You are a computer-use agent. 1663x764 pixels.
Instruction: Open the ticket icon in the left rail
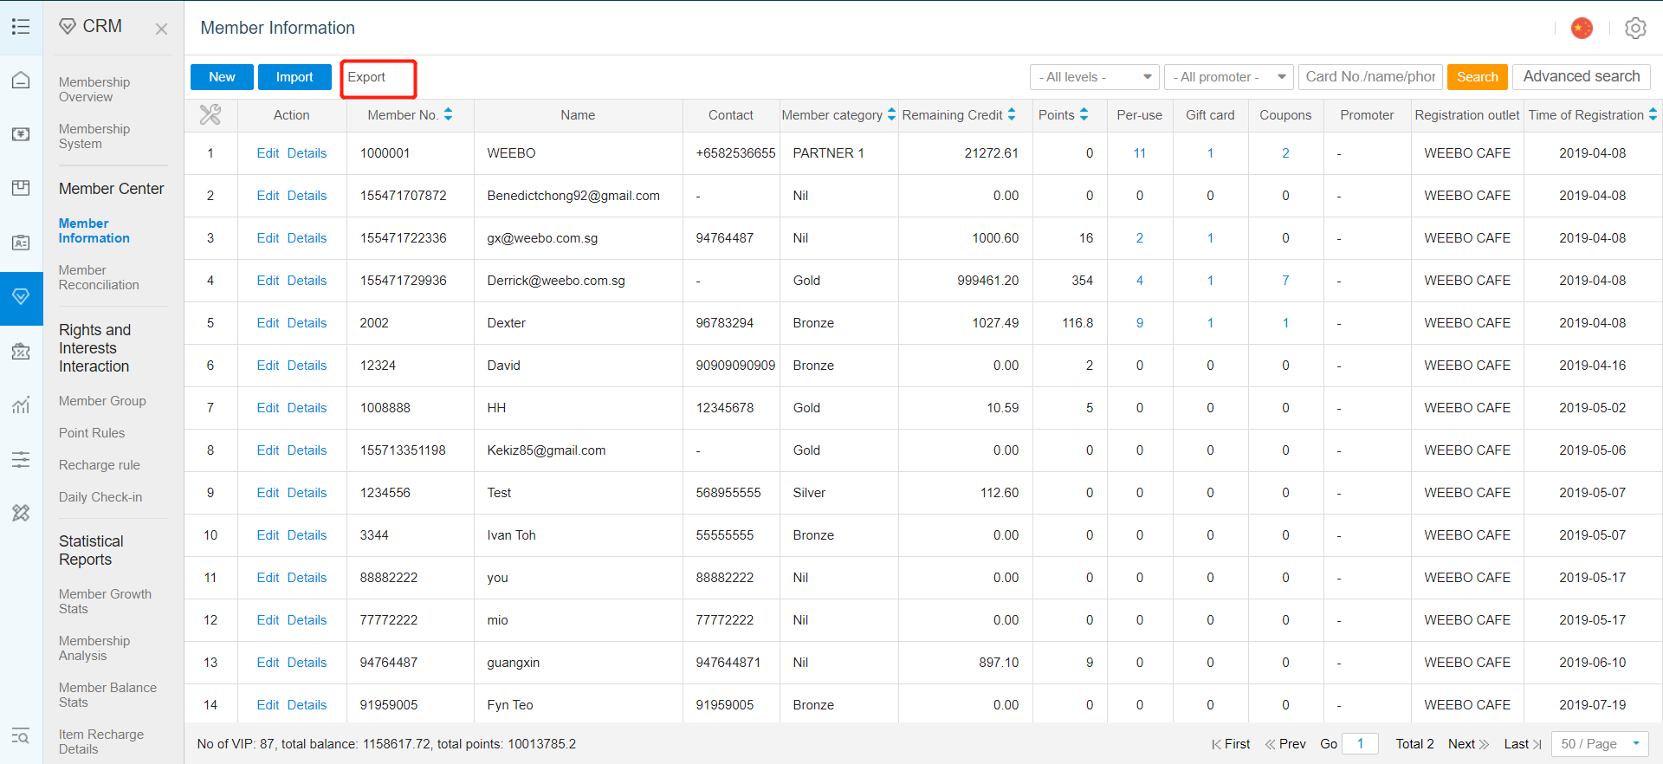tap(21, 351)
